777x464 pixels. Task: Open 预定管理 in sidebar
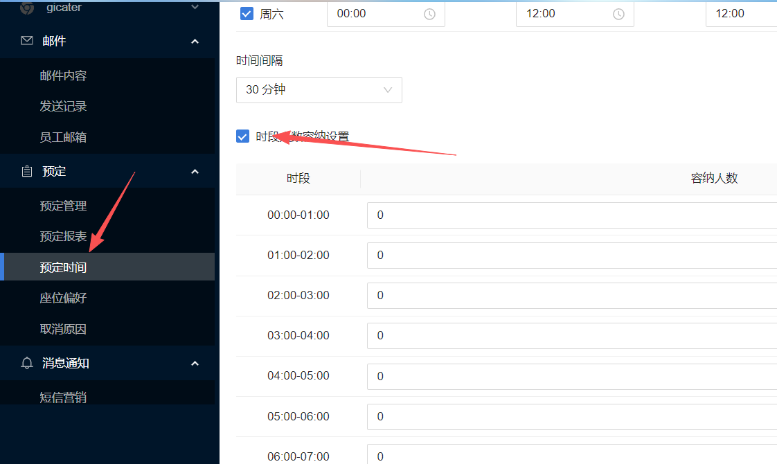63,206
